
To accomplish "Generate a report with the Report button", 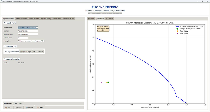I will pos(29,108).
